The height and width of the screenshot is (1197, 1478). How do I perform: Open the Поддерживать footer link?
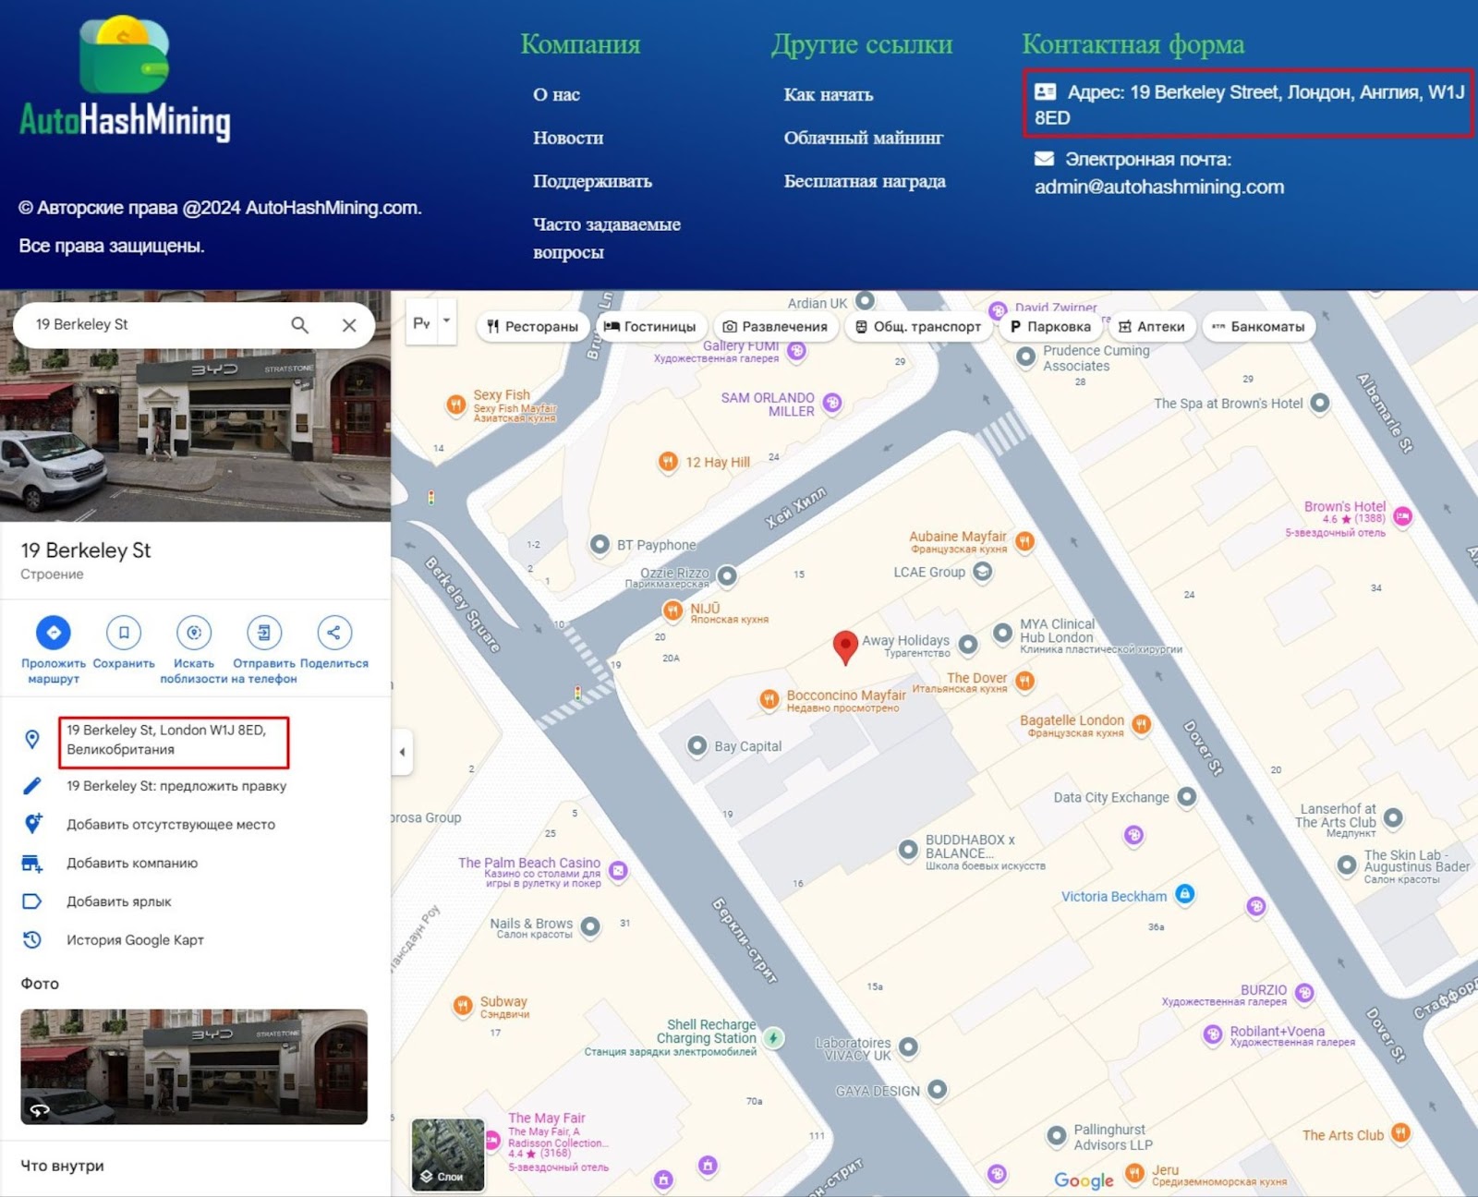592,181
